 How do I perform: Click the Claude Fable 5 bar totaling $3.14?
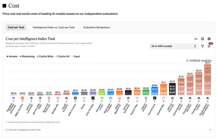pyautogui.click(x=208, y=80)
